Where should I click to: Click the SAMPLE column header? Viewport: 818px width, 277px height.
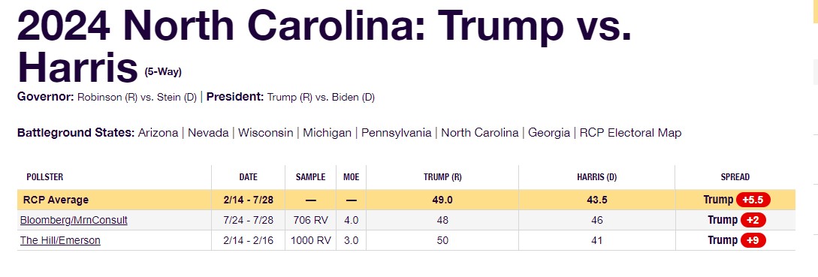pos(310,177)
